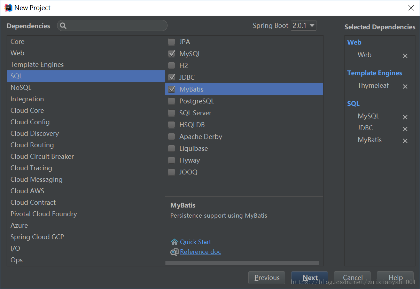The image size is (420, 289).
Task: Remove JDBC from selected dependencies
Action: [405, 129]
